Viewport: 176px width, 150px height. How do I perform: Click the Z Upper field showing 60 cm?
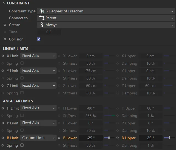click(150, 86)
